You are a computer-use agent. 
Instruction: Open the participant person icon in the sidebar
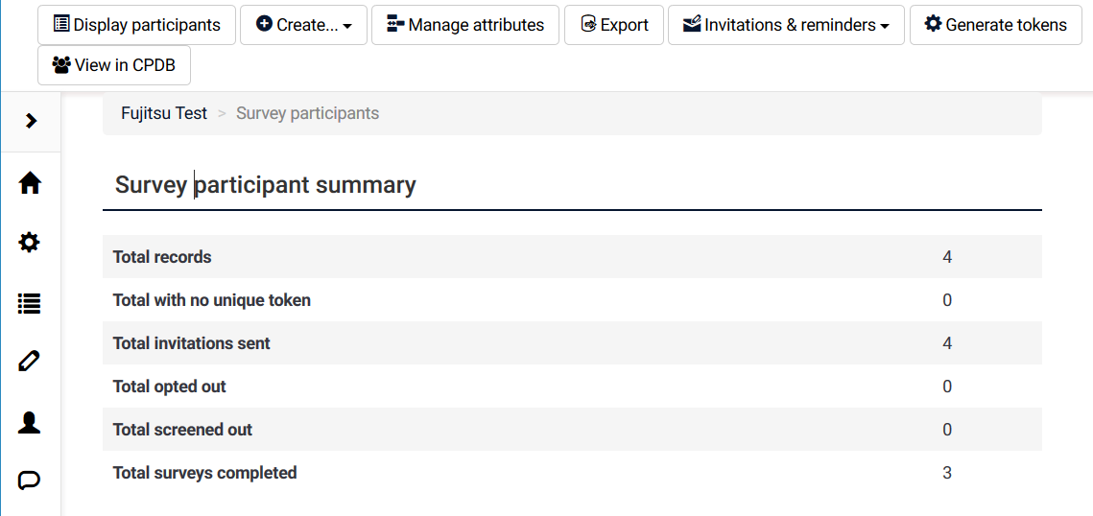[x=30, y=422]
